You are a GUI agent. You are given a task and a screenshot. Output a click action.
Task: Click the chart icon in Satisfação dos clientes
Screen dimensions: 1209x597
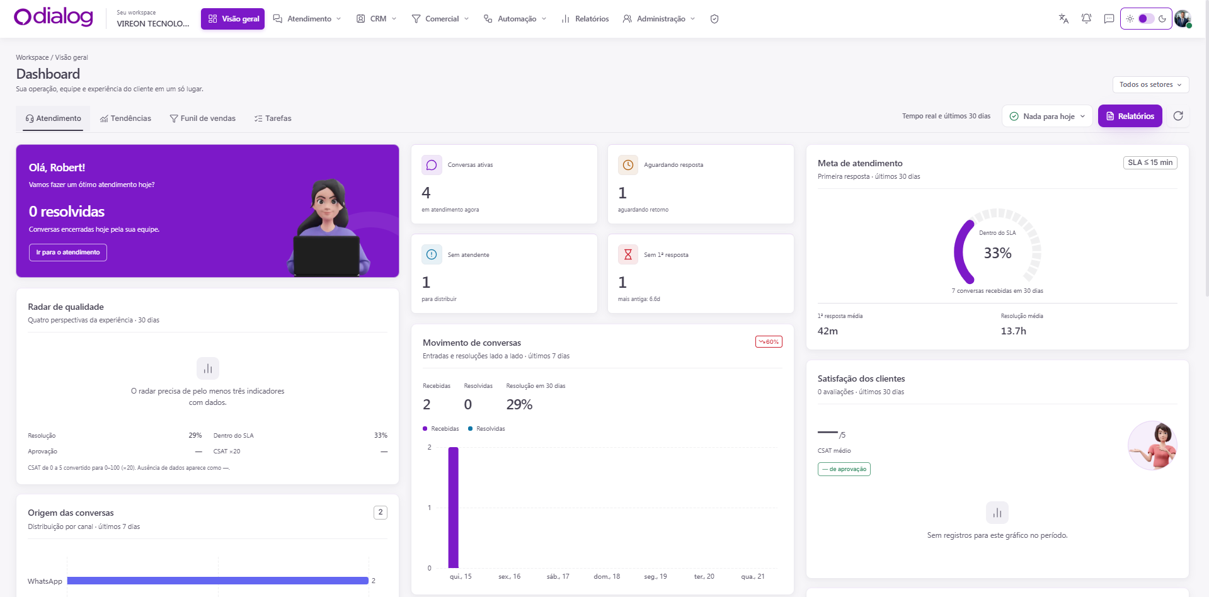(997, 513)
